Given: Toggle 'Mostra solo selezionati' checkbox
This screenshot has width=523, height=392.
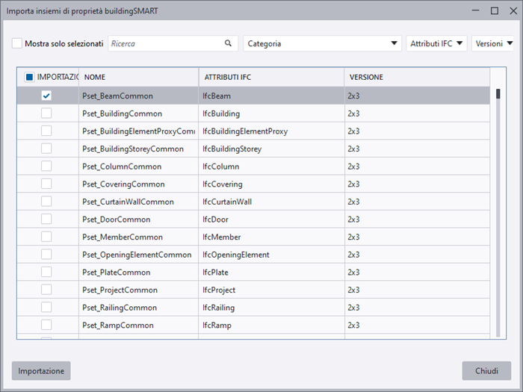Looking at the screenshot, I should [x=17, y=44].
